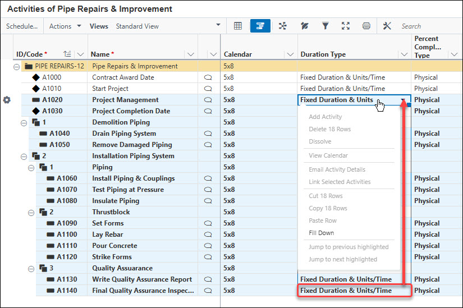Open the discussion column header menu

[213, 54]
